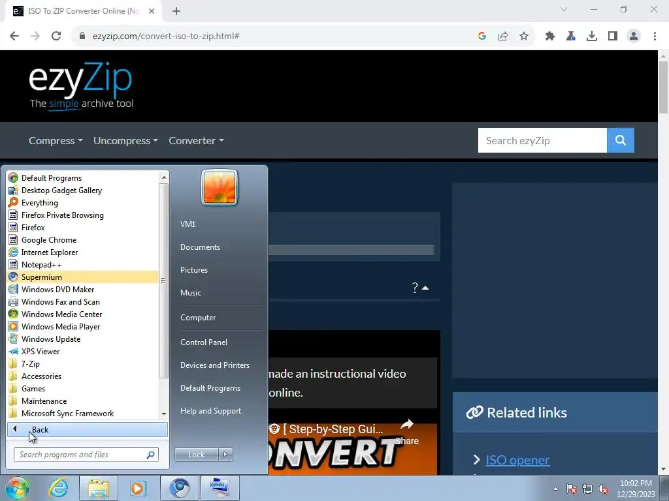Open Devices and Printers
The height and width of the screenshot is (501, 669).
point(215,365)
